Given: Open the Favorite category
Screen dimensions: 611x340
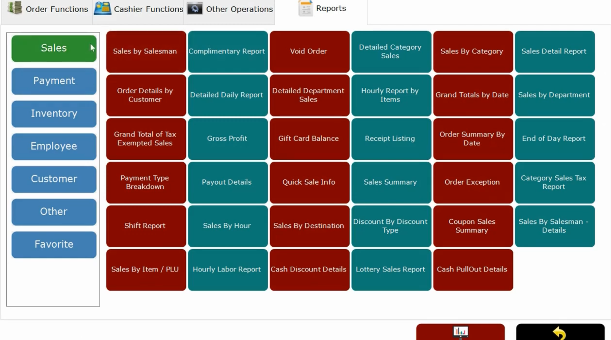Looking at the screenshot, I should click(x=54, y=244).
